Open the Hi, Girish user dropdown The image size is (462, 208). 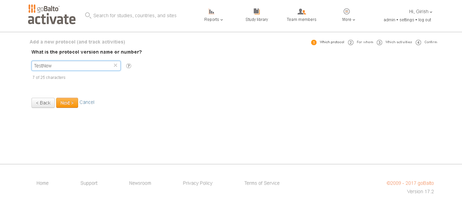420,12
